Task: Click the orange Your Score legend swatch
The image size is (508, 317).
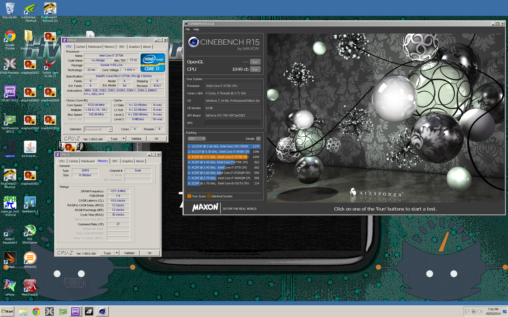Action: pos(189,196)
